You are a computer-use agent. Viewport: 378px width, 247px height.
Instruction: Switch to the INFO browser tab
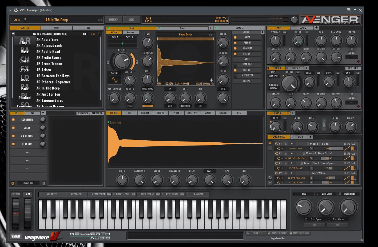coord(56,28)
